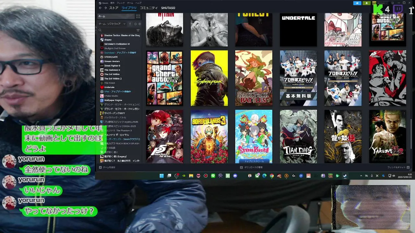Toggle the ready-to-play filter icon
Viewport: 415px width, 233px height.
click(140, 24)
